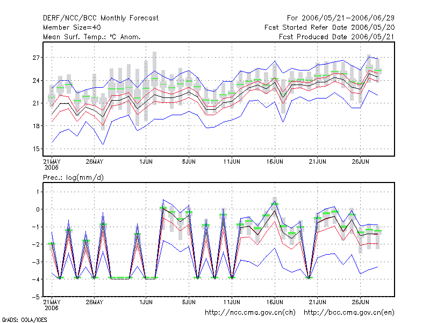Click the 1JUN tick on temperature chart
Screen dimensions: 430x323
click(x=146, y=161)
